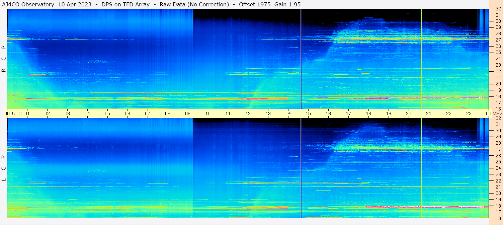The width and height of the screenshot is (503, 225).
Task: Click the 15 hour label on the time axis
Action: 308,114
